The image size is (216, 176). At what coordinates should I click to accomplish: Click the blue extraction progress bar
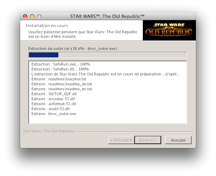(x=108, y=55)
